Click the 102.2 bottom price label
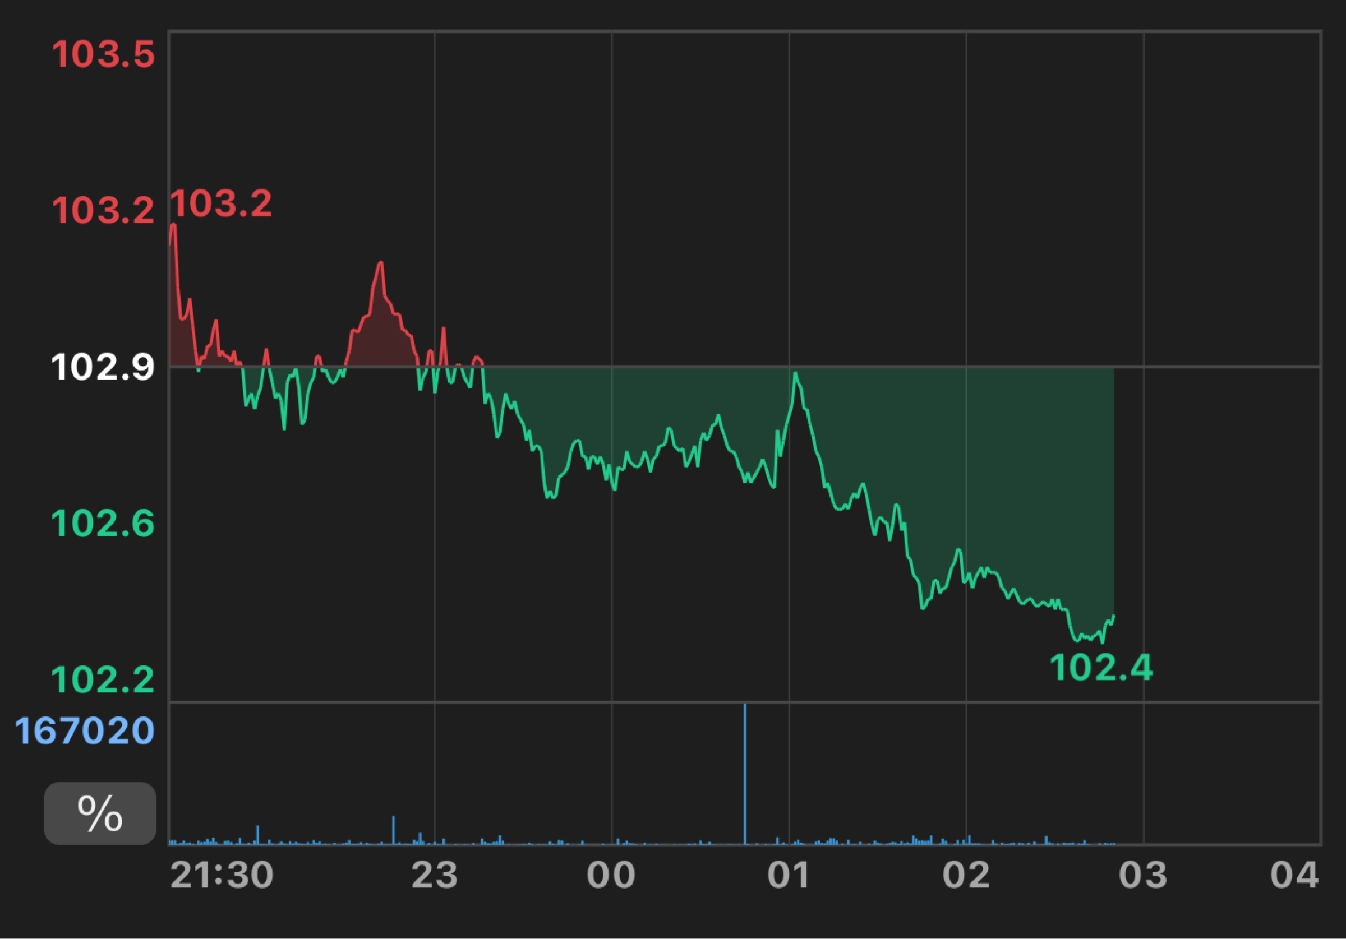The height and width of the screenshot is (939, 1346). tap(103, 680)
